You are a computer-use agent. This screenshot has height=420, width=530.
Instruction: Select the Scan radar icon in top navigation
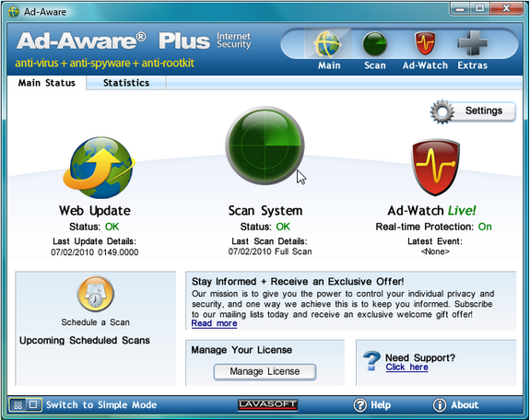374,44
